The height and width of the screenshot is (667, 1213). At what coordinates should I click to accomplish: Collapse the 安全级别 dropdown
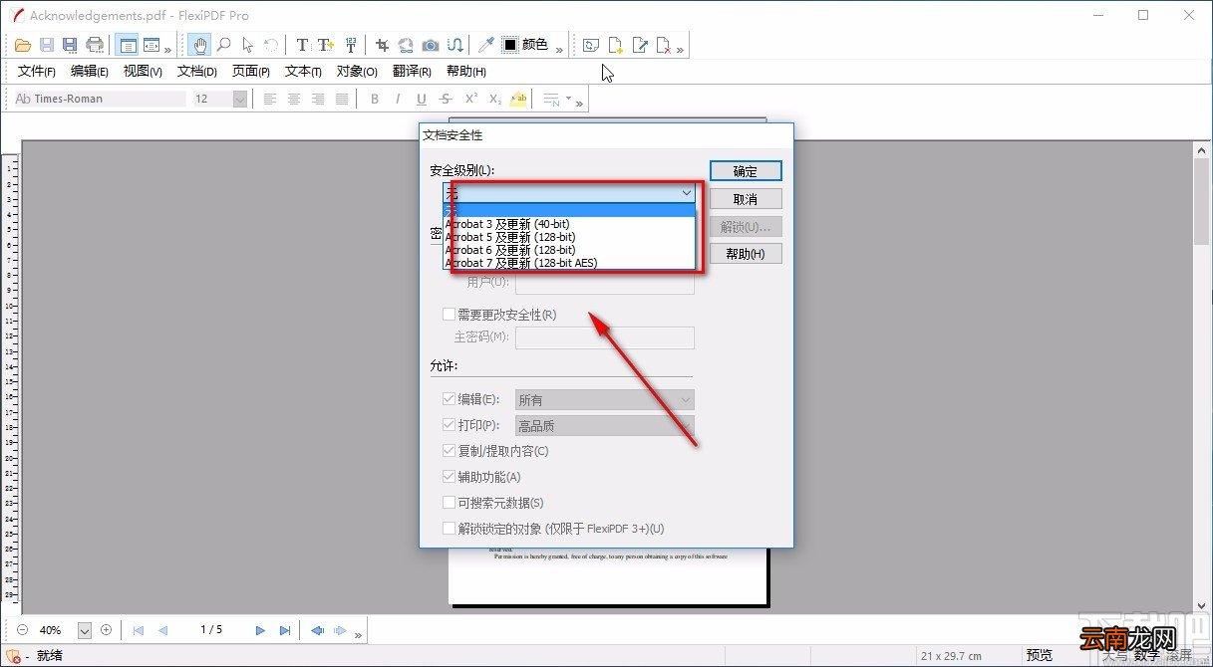point(686,192)
